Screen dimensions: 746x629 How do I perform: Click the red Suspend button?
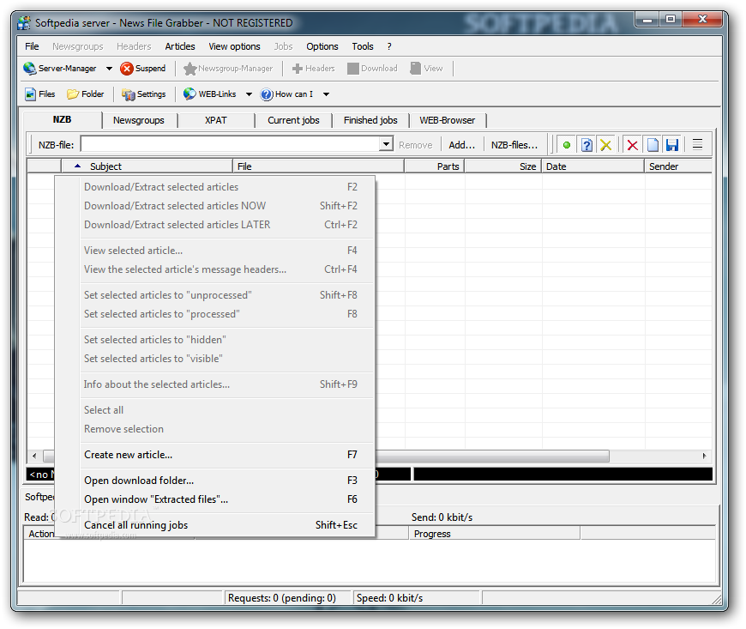pyautogui.click(x=142, y=69)
